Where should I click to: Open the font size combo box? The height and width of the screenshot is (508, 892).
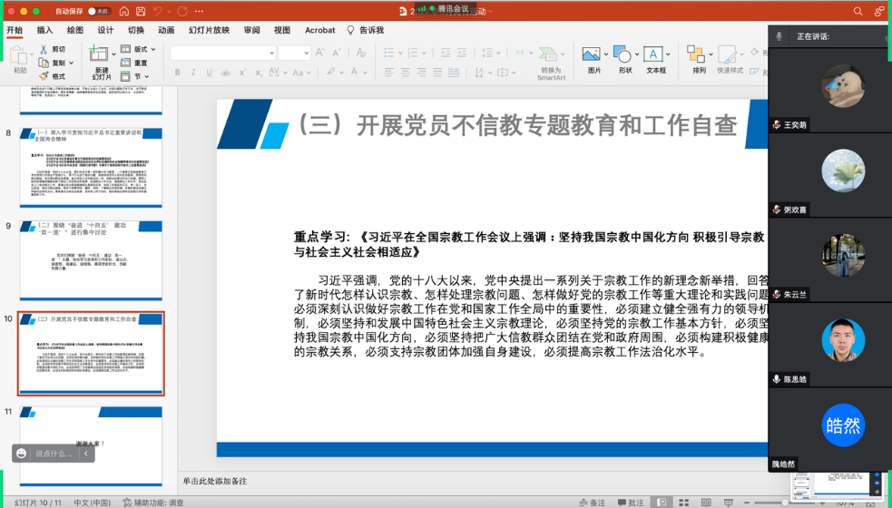294,53
